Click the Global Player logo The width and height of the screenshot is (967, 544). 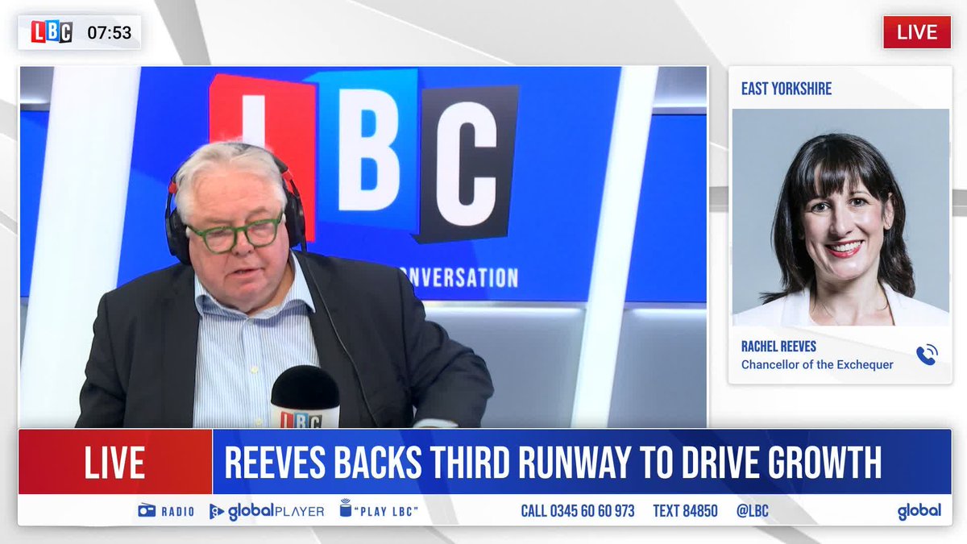click(x=267, y=512)
